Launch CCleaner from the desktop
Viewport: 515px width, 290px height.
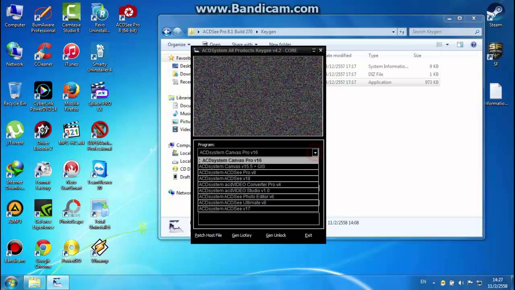click(43, 55)
